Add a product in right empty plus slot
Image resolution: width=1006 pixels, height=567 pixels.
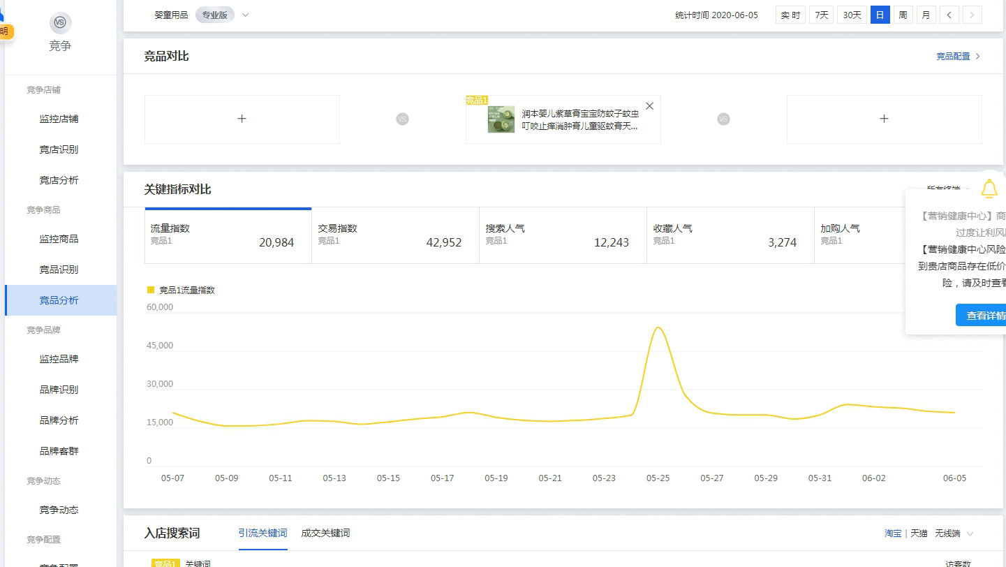(x=884, y=119)
